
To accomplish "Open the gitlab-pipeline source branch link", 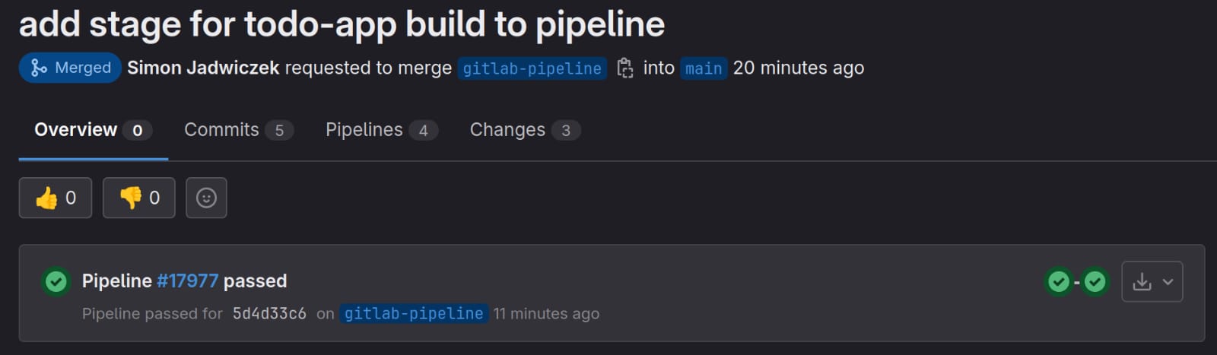I will (x=532, y=68).
